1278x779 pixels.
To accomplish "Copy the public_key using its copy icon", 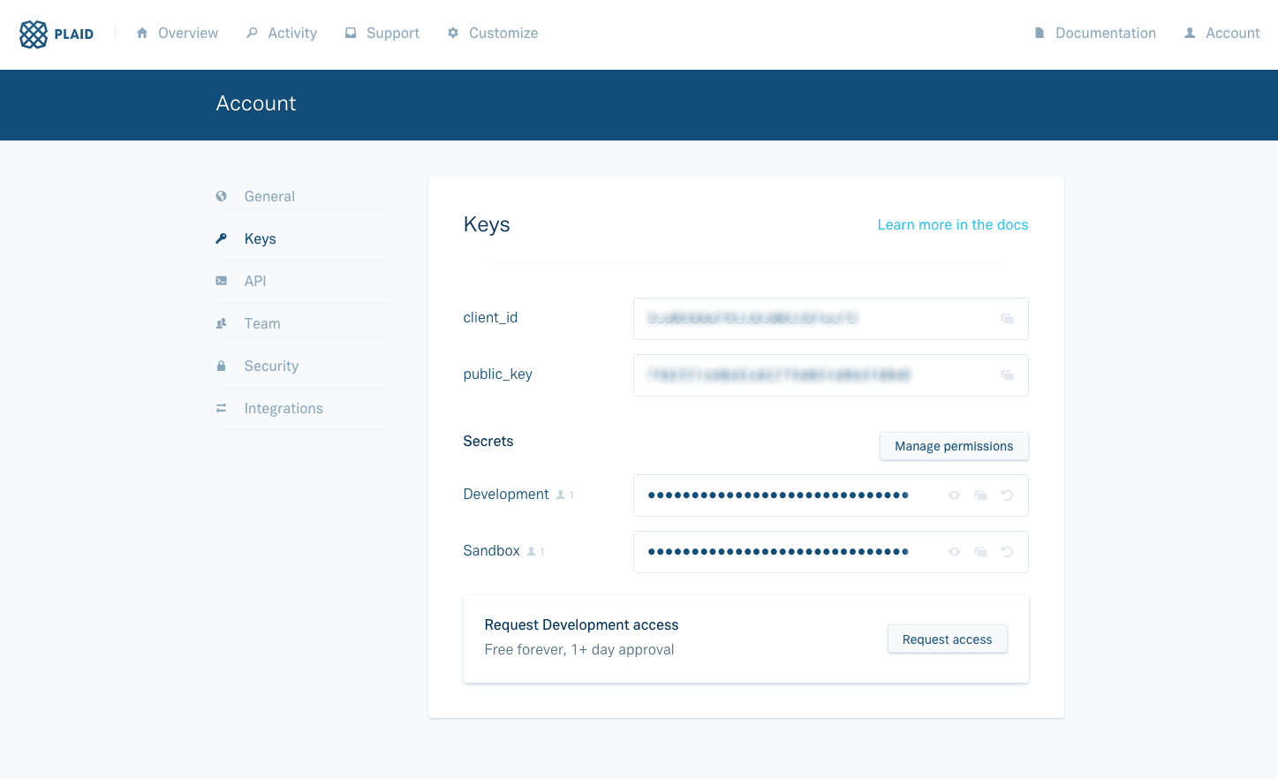I will [x=1007, y=374].
